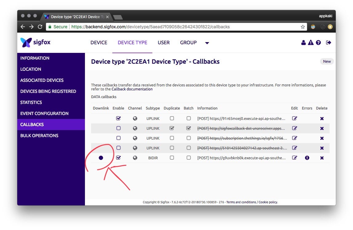Open the Callback documentation link
The height and width of the screenshot is (230, 353).
(x=132, y=89)
